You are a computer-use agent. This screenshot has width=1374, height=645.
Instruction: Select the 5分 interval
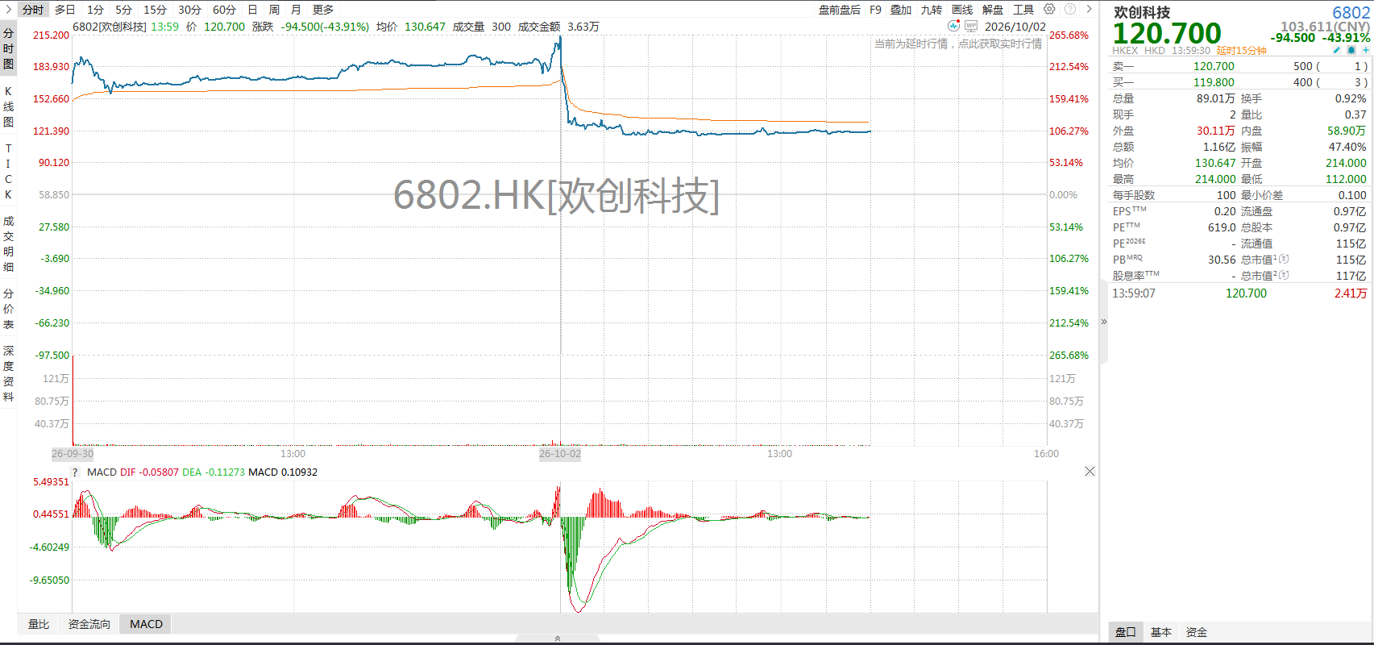(123, 10)
